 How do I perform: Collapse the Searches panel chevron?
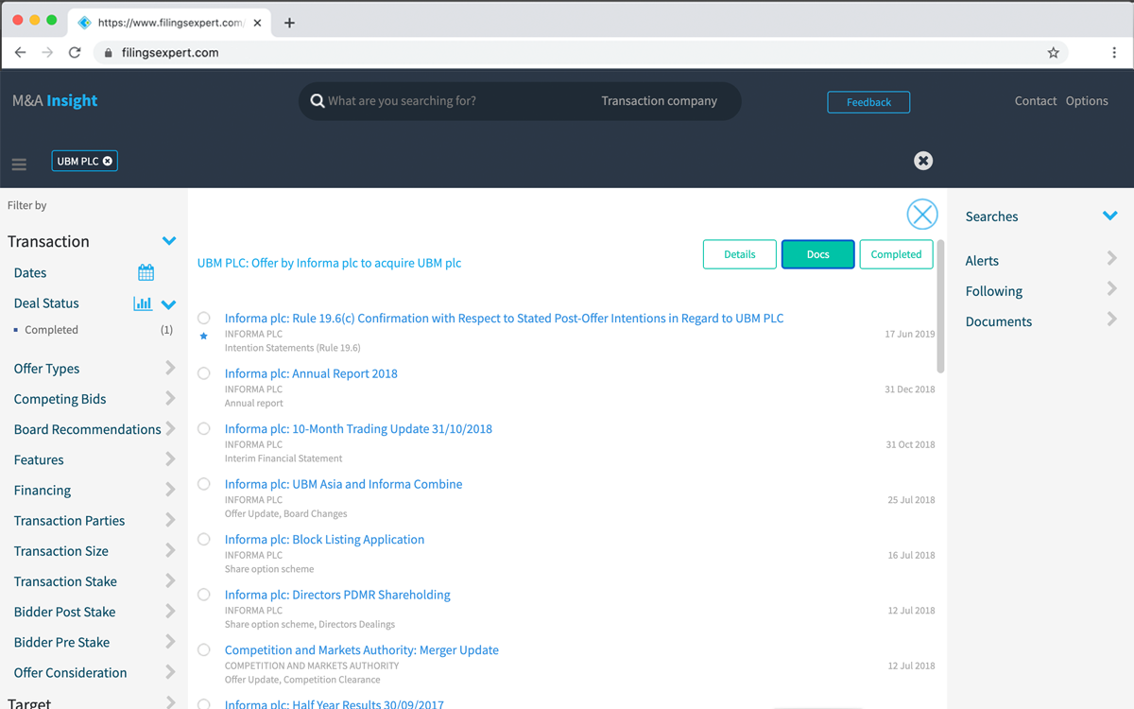tap(1110, 216)
